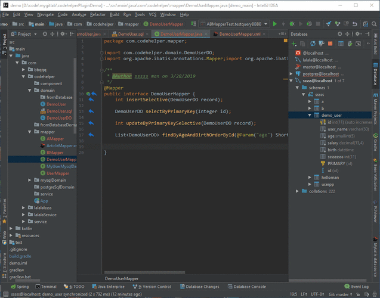Open Project Structure from the toolbar
Viewport: 380px width, 298px height.
(366, 24)
